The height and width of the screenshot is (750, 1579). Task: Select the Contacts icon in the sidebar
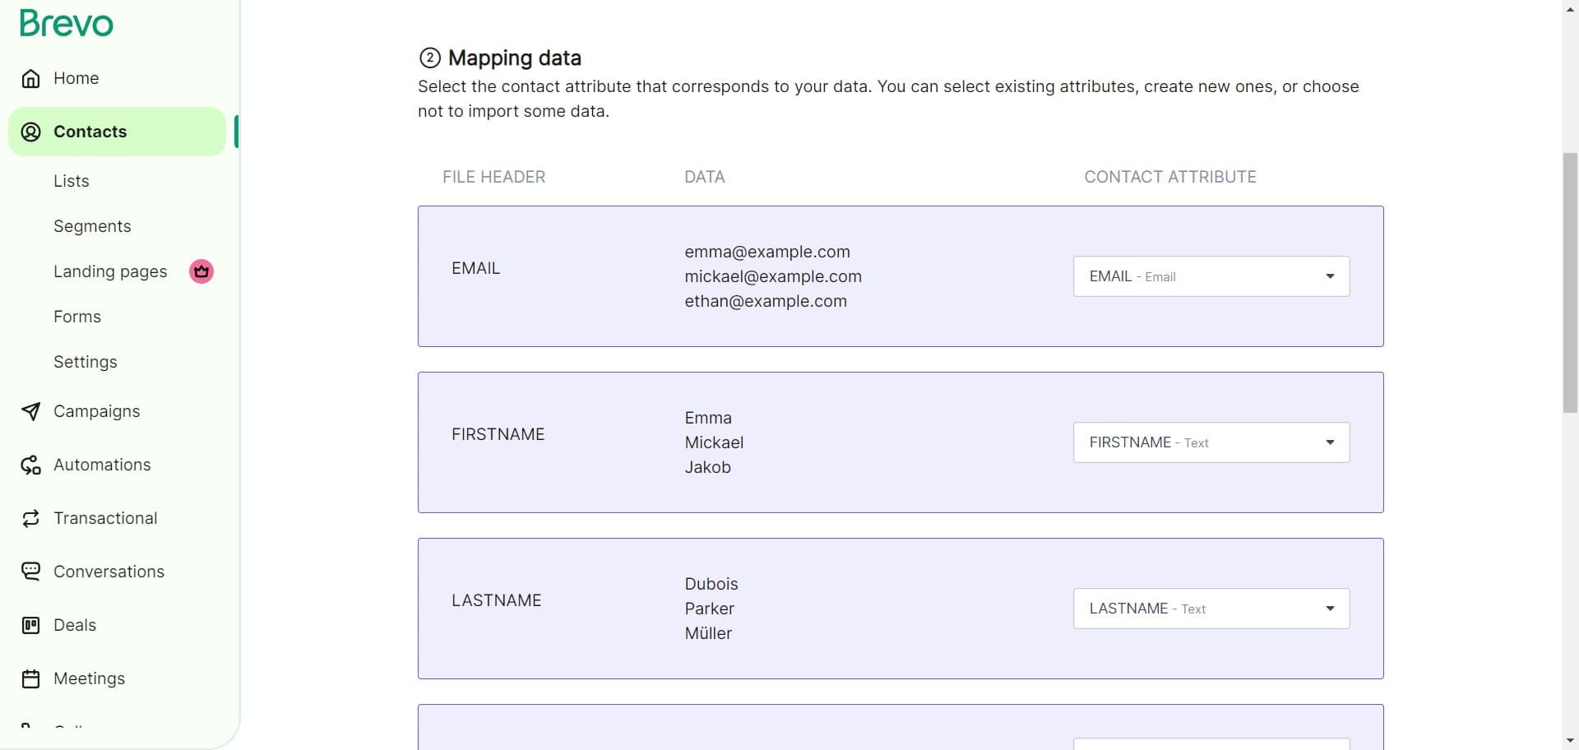[x=30, y=132]
